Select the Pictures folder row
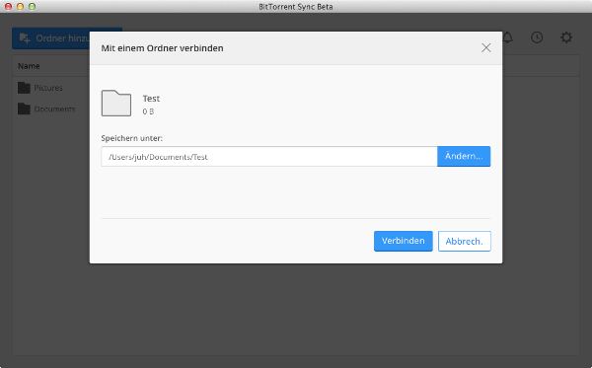Viewport: 592px width, 368px height. tap(51, 88)
